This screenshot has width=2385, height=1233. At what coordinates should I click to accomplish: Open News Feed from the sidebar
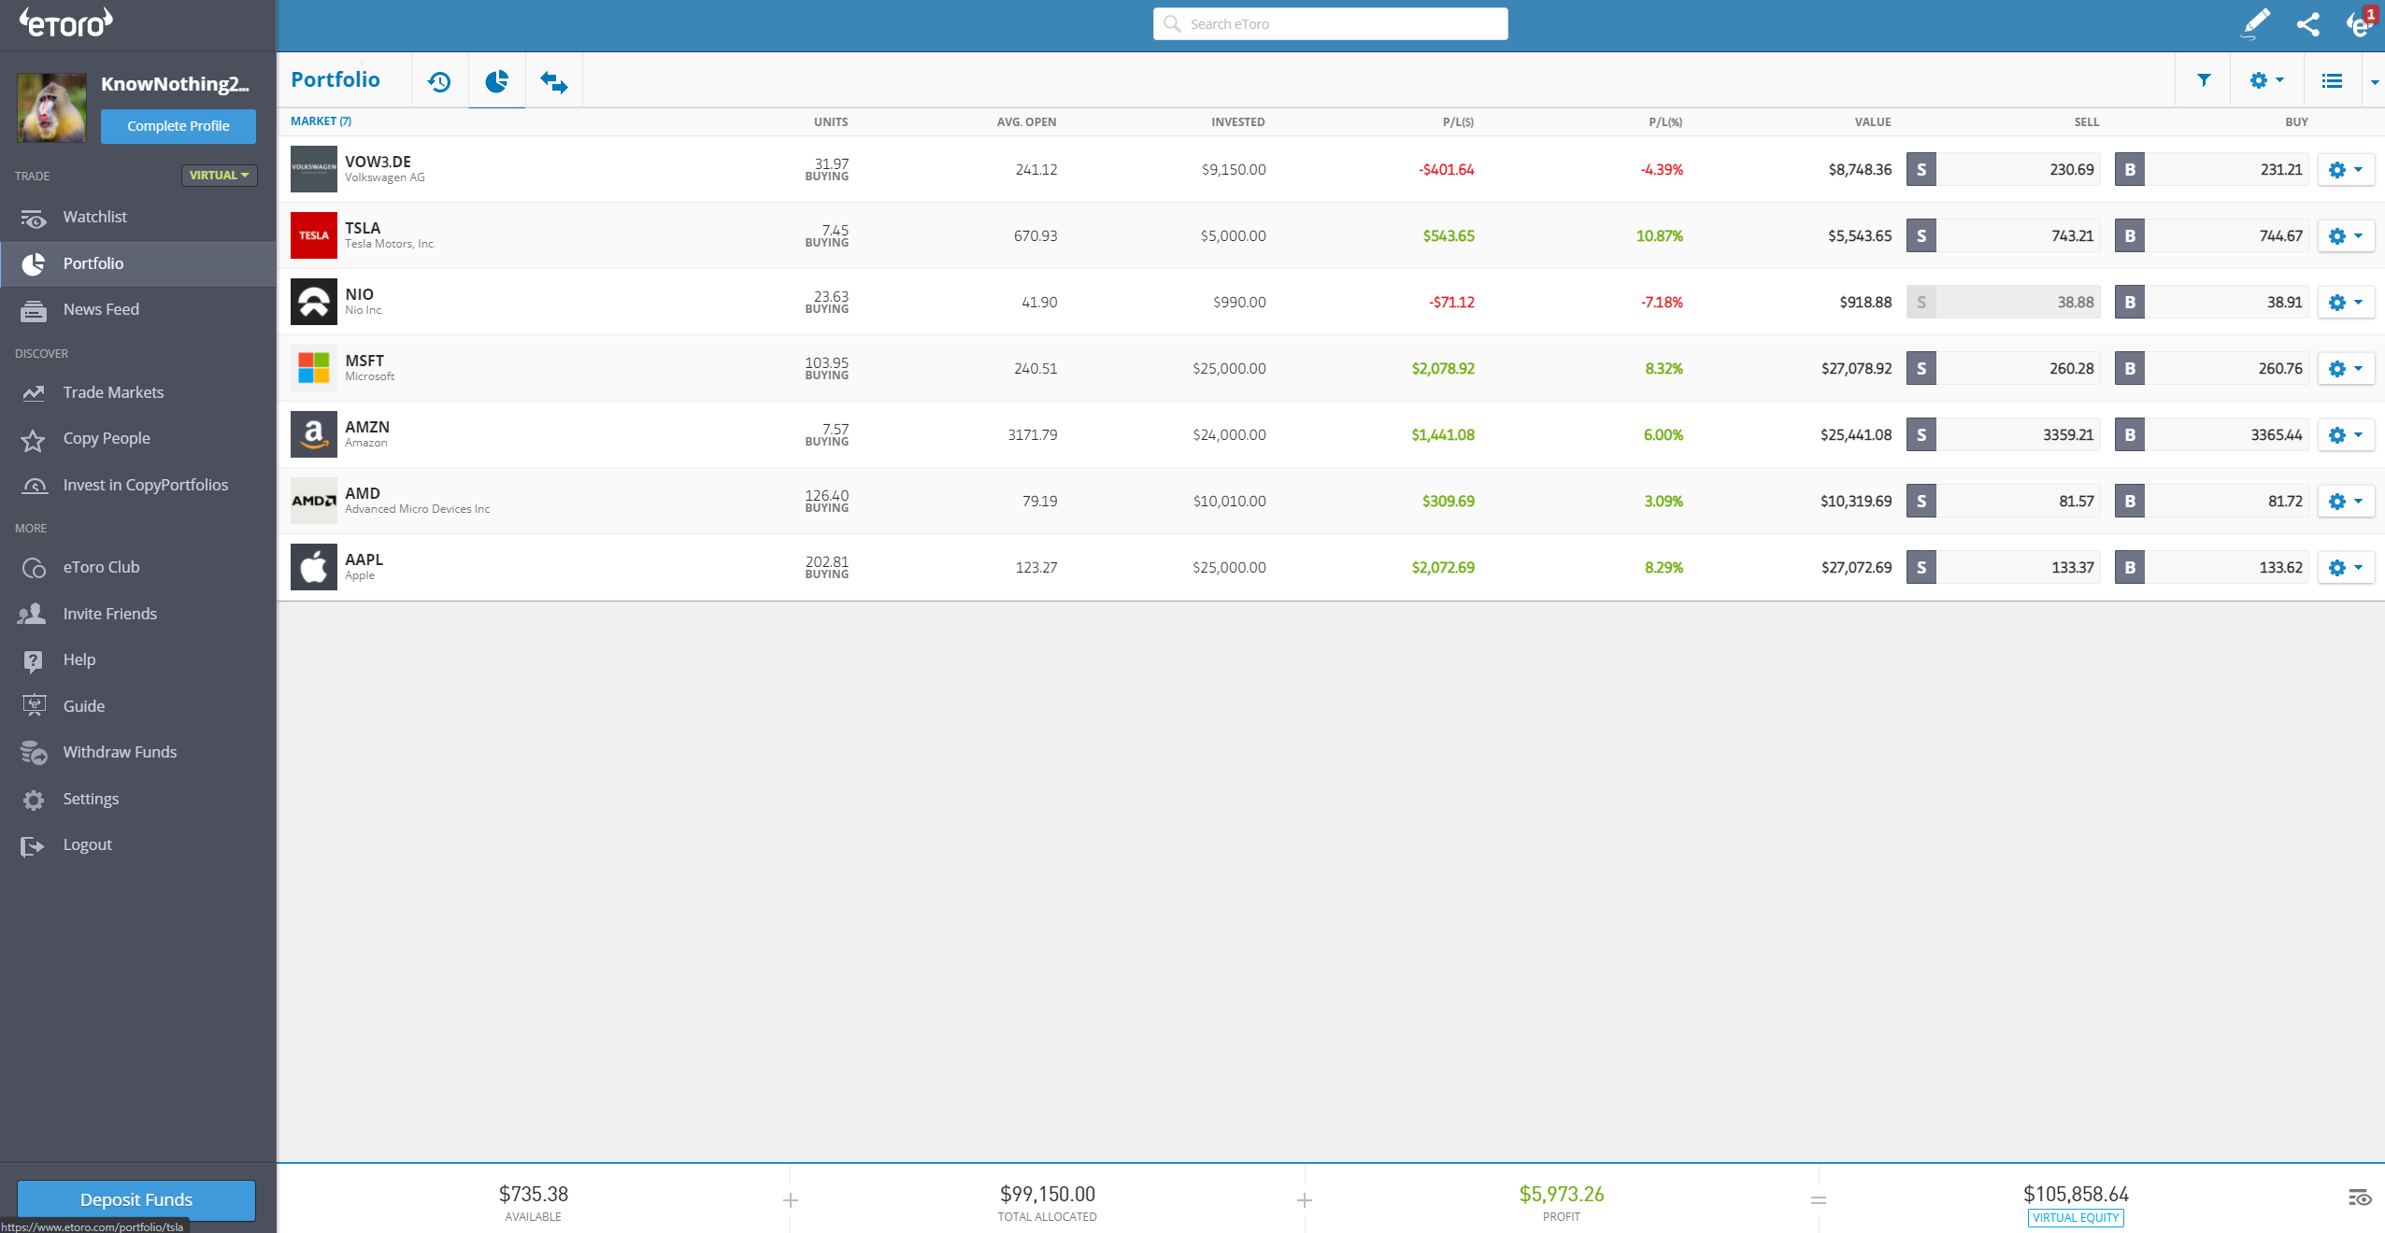point(103,309)
